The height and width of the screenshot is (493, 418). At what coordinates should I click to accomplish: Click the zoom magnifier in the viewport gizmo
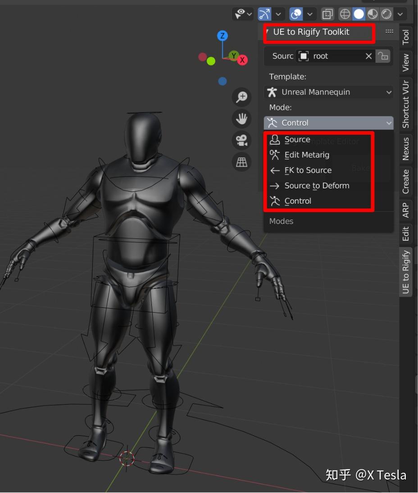click(x=242, y=97)
